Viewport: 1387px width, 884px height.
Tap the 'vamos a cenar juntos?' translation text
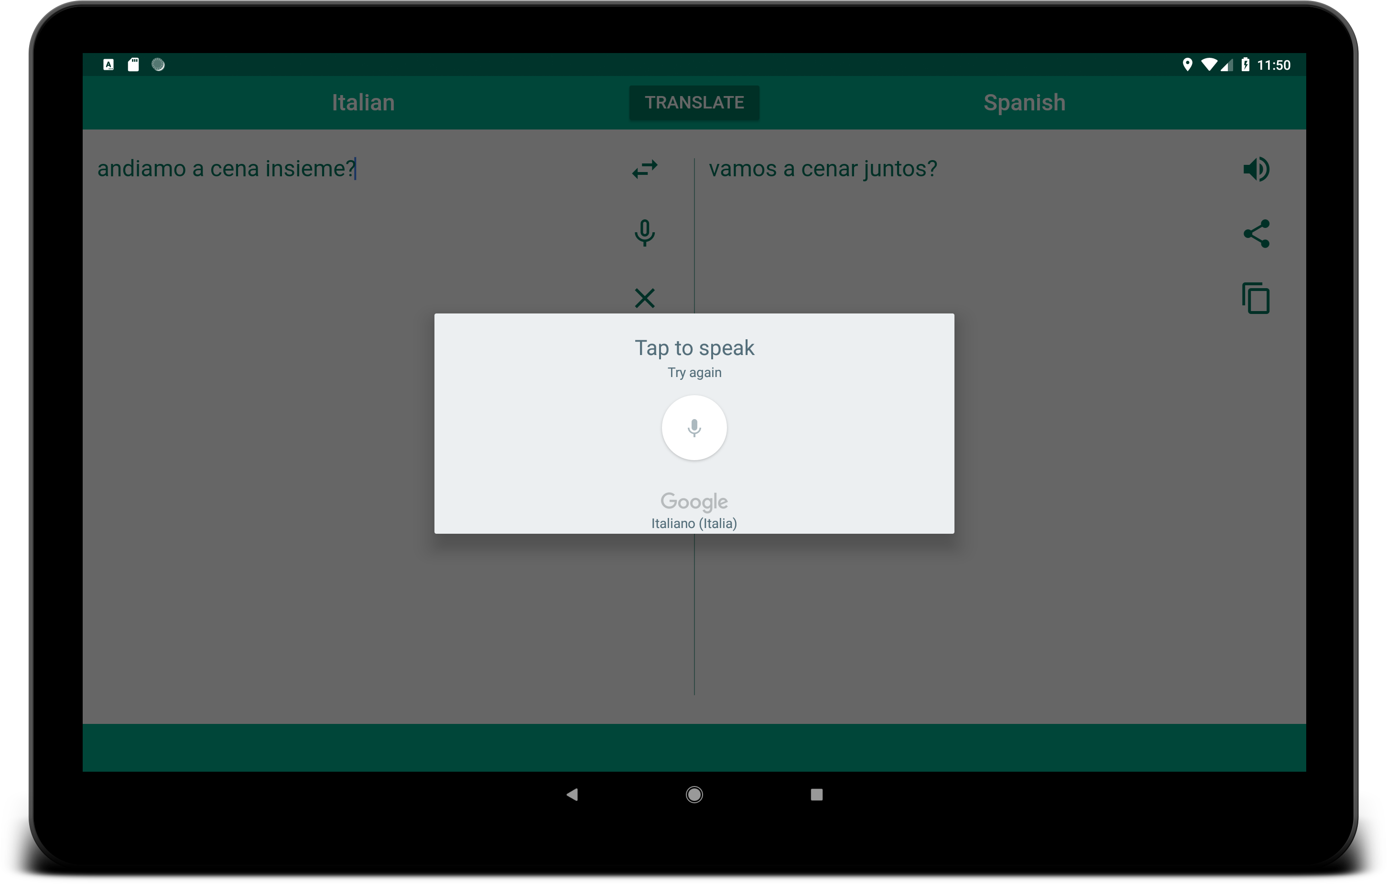coord(823,169)
